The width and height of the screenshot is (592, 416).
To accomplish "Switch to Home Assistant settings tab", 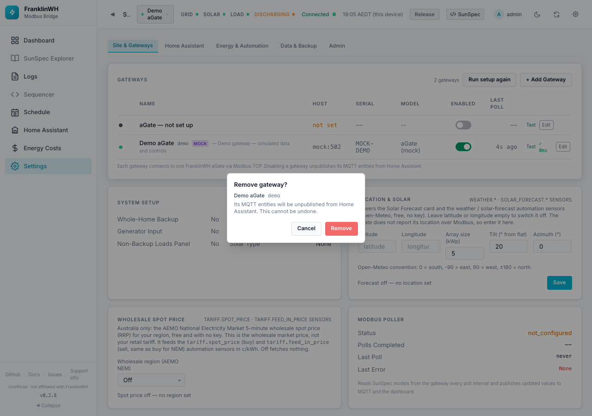I will pyautogui.click(x=185, y=46).
